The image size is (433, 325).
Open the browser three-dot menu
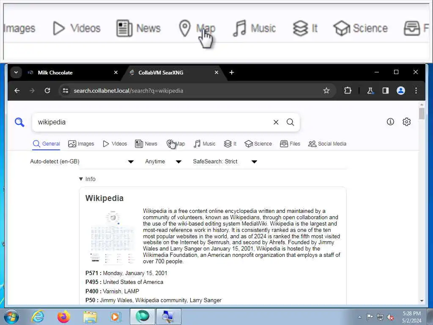416,91
